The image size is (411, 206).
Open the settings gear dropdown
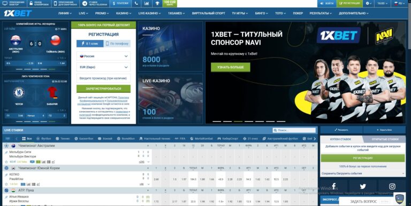coord(369,3)
